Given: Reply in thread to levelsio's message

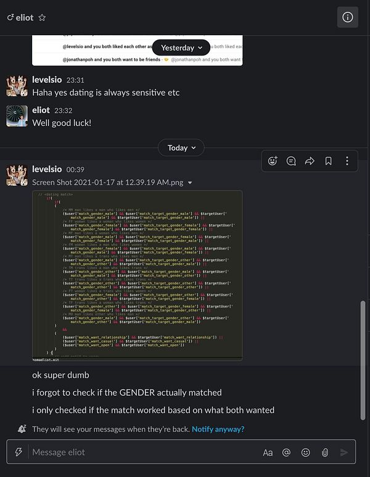Looking at the screenshot, I should click(x=291, y=160).
